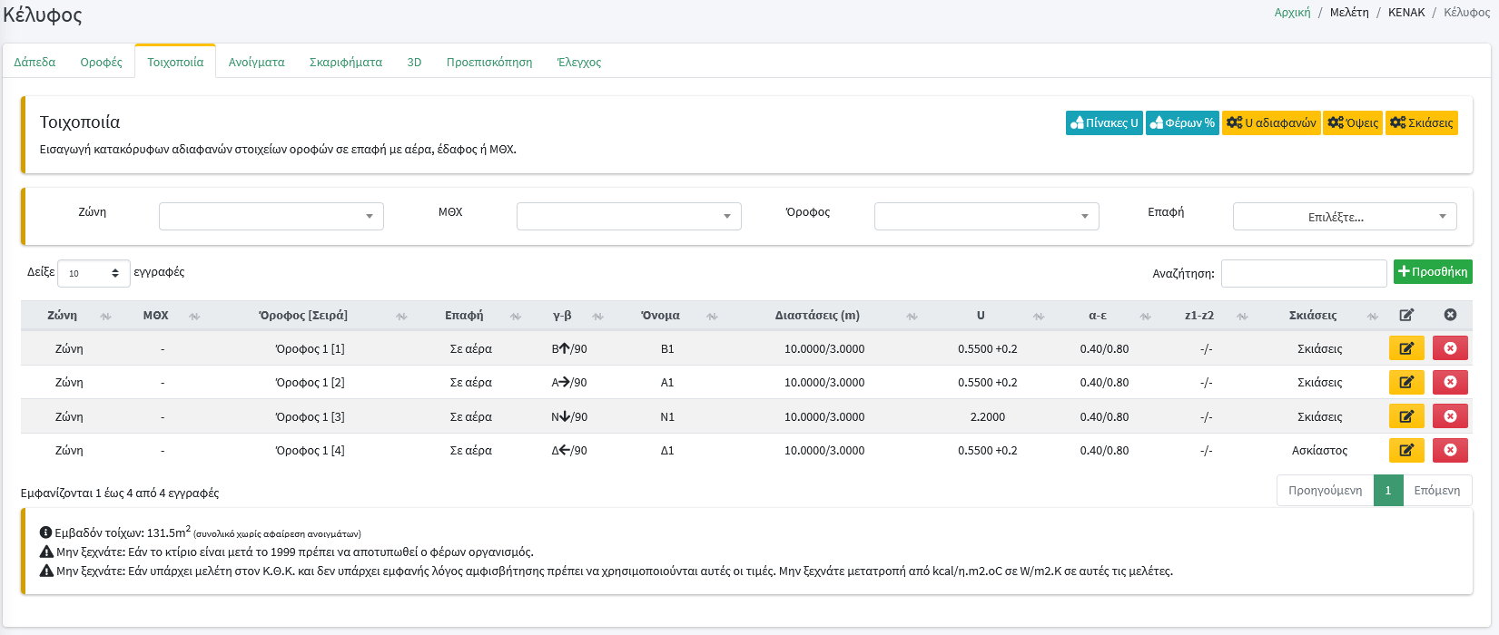This screenshot has height=635, width=1499.
Task: Open the Όροφος filter dropdown
Action: click(x=986, y=217)
